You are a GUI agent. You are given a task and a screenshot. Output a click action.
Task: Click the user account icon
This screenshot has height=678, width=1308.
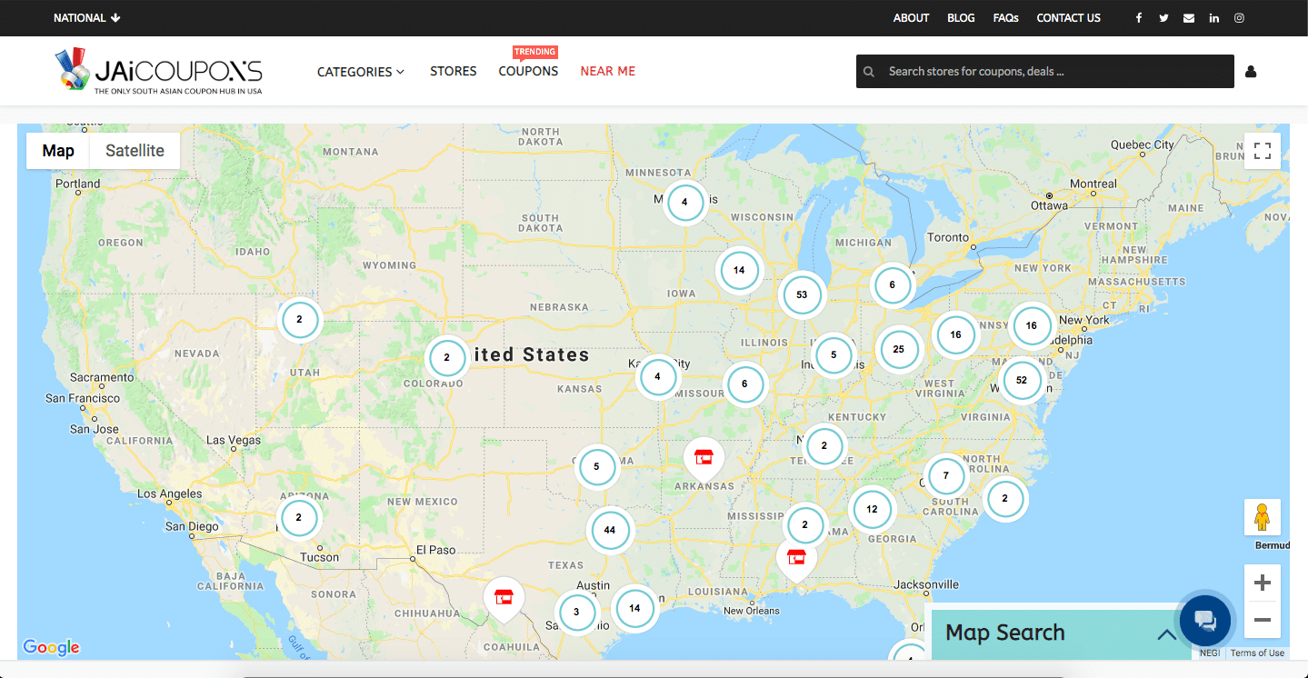tap(1251, 72)
